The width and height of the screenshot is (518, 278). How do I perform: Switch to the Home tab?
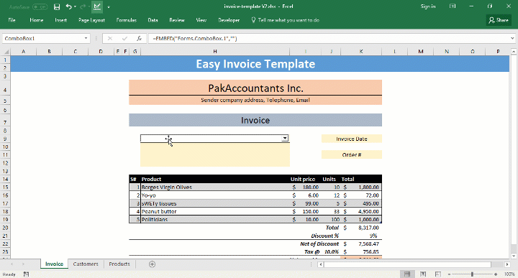pyautogui.click(x=37, y=20)
